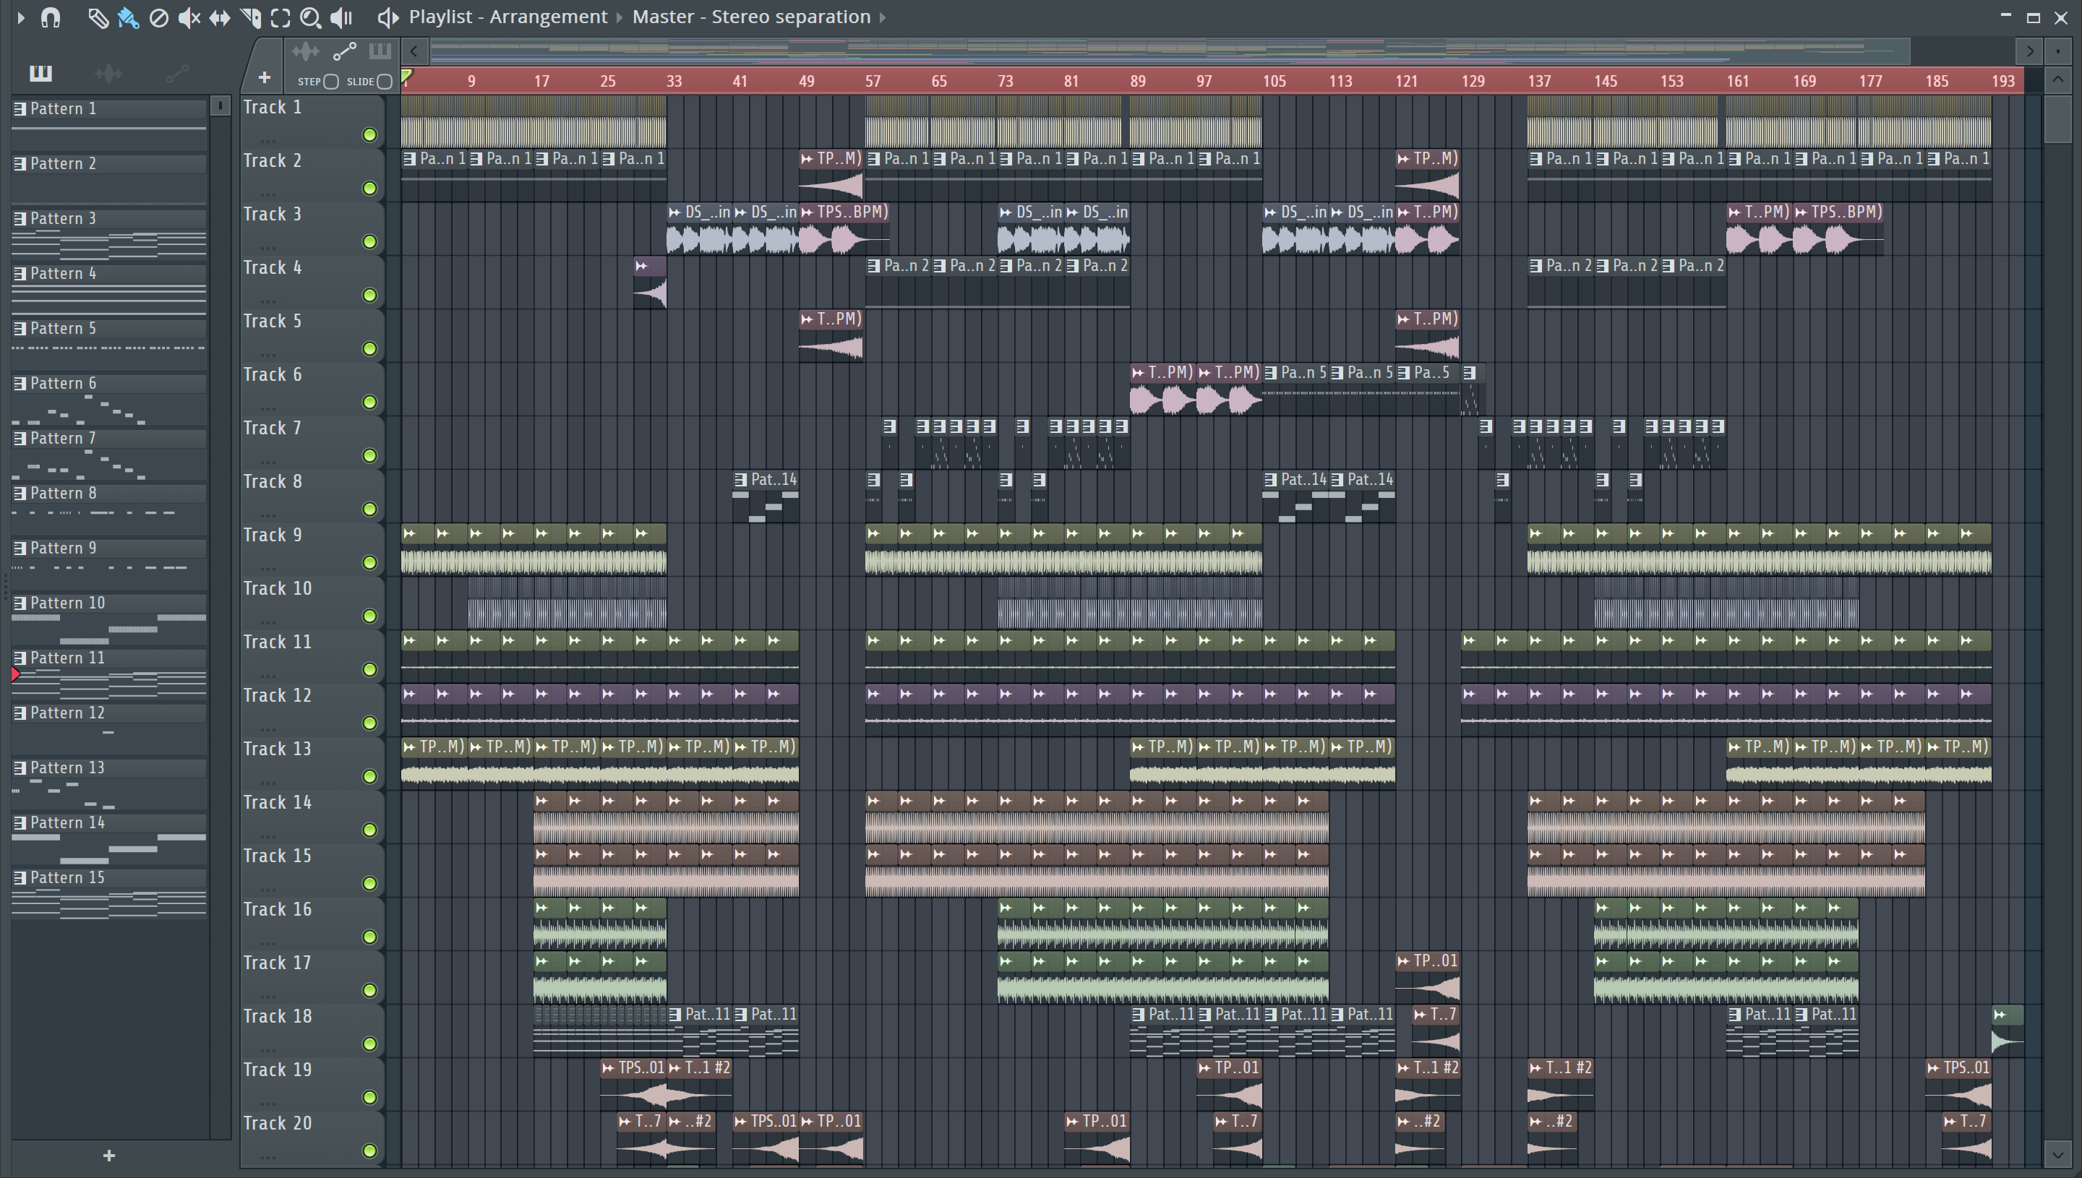2082x1178 pixels.
Task: Click the vertical scrollbar thumb
Action: [2057, 119]
